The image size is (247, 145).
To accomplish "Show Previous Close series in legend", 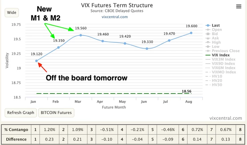I will point(226,51).
